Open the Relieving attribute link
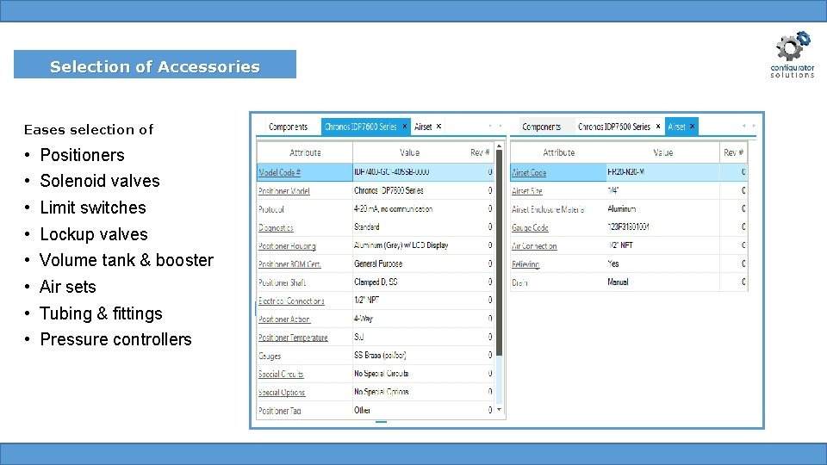 click(x=525, y=264)
